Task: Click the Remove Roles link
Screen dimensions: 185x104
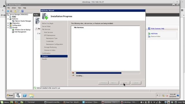Action: tap(156, 36)
